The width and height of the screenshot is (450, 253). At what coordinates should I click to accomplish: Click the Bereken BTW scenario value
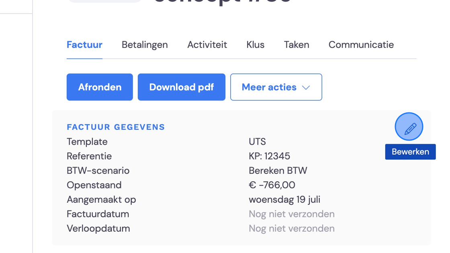[278, 171]
